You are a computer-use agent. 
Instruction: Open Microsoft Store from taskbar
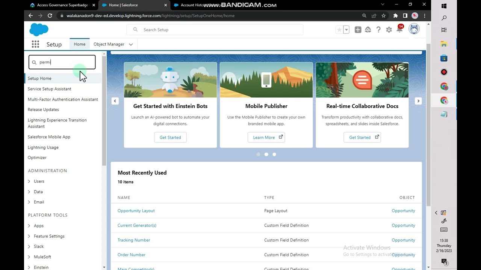click(x=444, y=58)
